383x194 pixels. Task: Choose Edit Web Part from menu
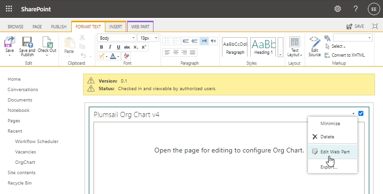pyautogui.click(x=332, y=152)
